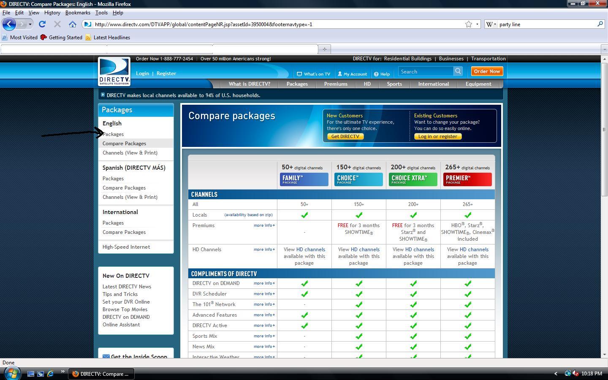Viewport: 608px width, 380px height.
Task: Open the search engine selector dropdown
Action: coord(491,24)
